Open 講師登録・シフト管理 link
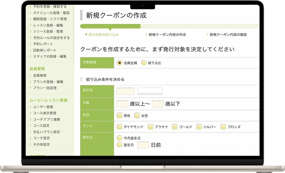Image resolution: width=285 pixels, height=173 pixels. coord(50,19)
